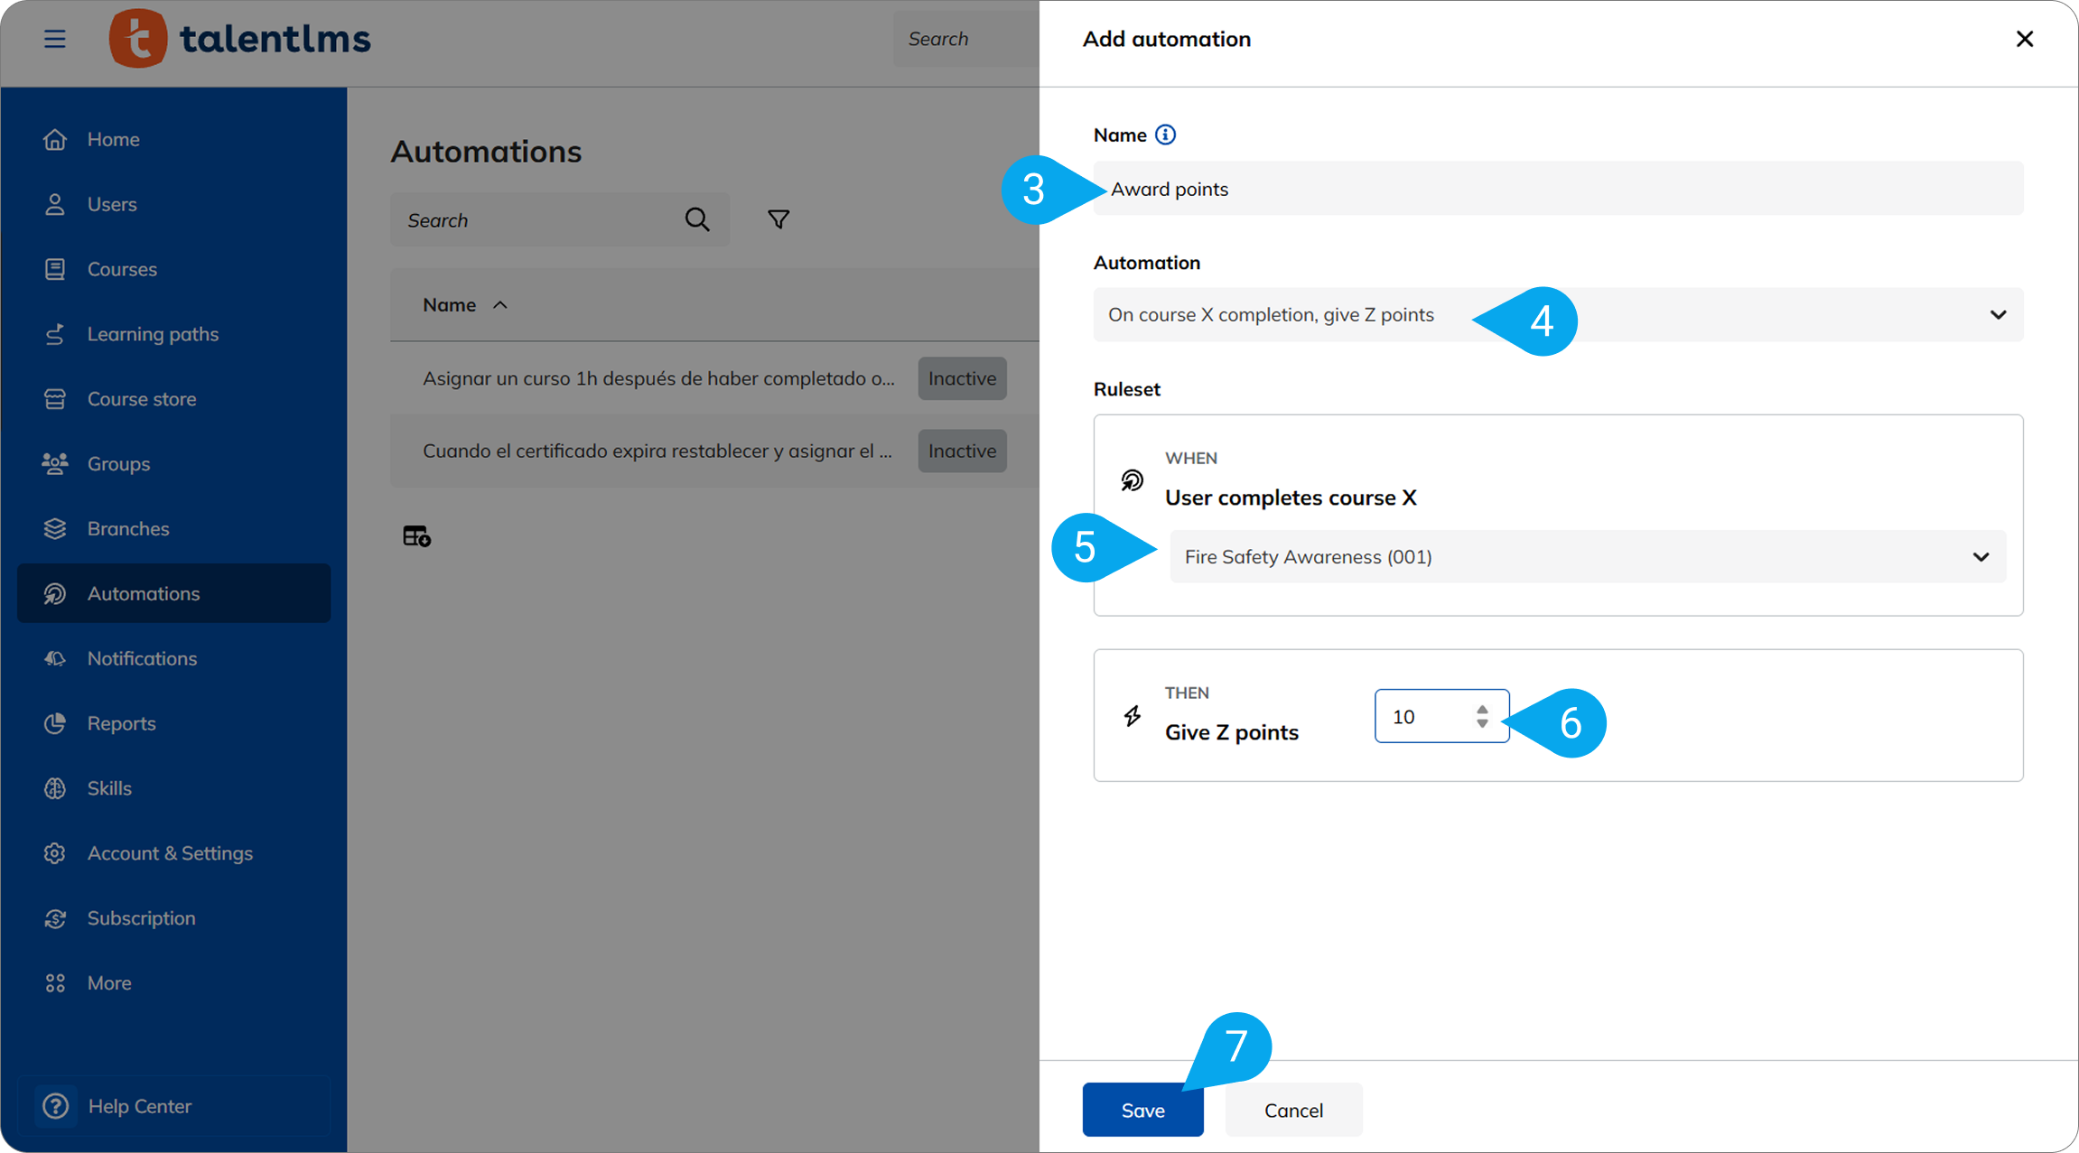The width and height of the screenshot is (2079, 1153).
Task: Open the Skills sidebar item
Action: [109, 788]
